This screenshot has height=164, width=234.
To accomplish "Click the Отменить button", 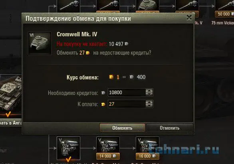I will (x=170, y=128).
